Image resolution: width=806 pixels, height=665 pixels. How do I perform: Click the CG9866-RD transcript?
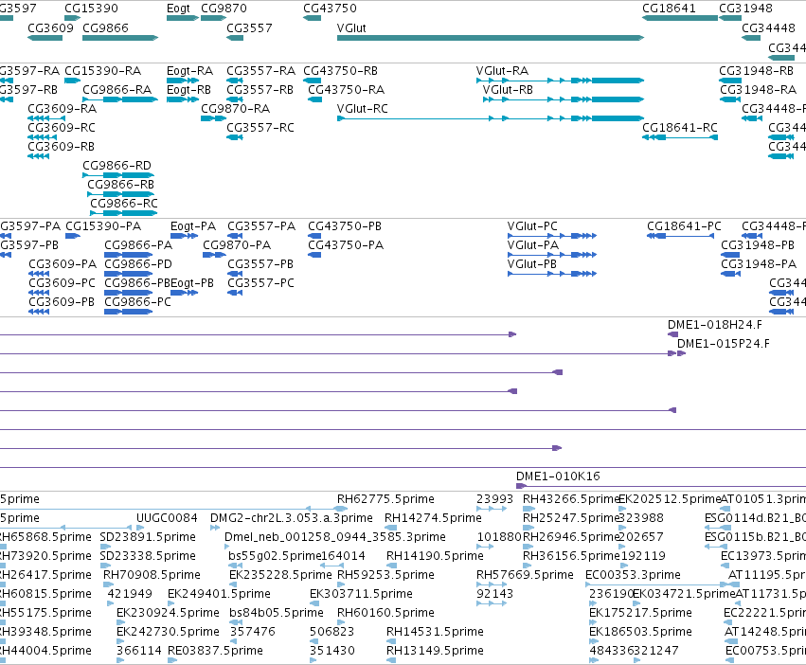point(118,175)
